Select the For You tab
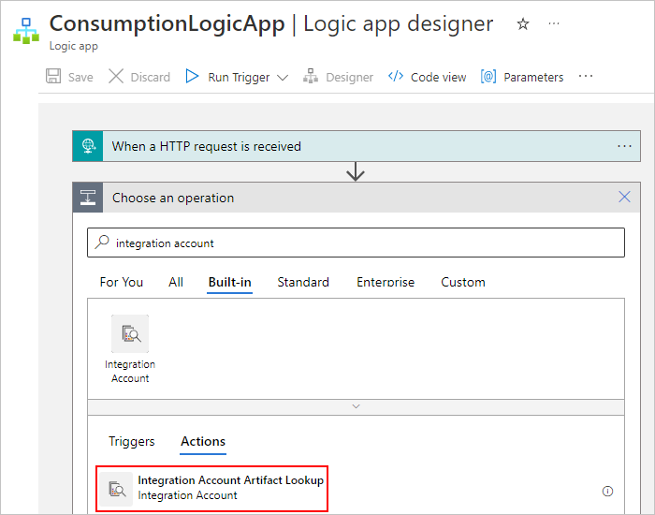 (x=122, y=282)
